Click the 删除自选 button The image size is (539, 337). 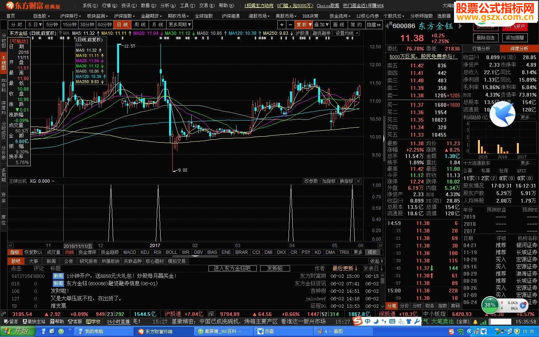click(x=486, y=38)
